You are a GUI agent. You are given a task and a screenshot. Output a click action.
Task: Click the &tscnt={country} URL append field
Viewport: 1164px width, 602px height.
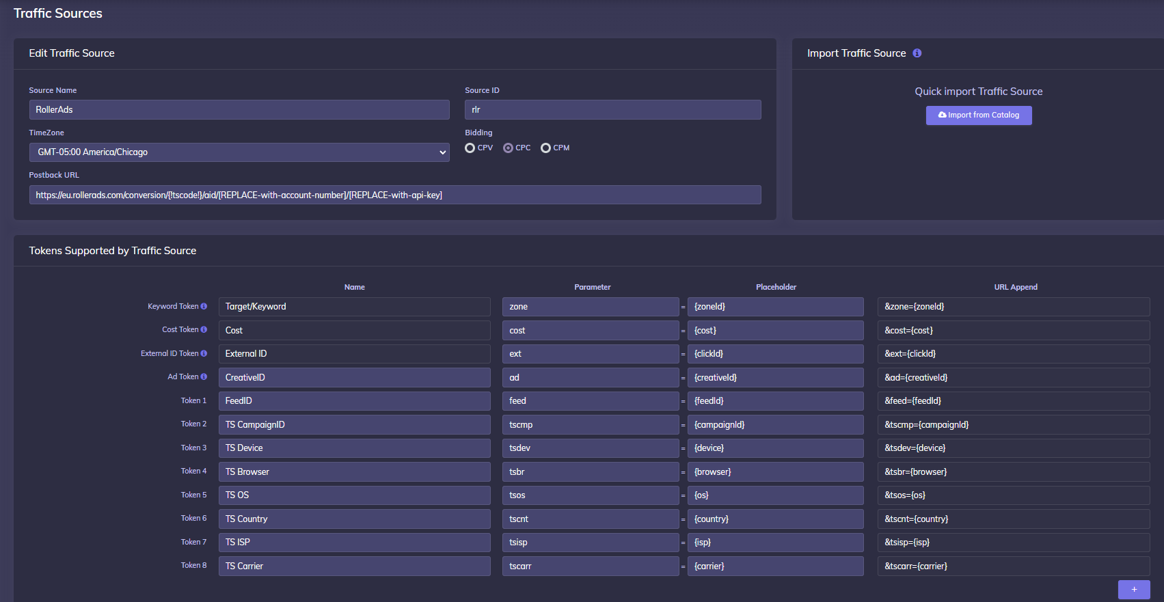(1014, 519)
